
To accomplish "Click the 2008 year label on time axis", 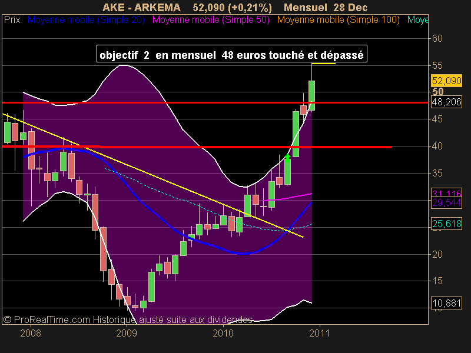I will pyautogui.click(x=31, y=333).
